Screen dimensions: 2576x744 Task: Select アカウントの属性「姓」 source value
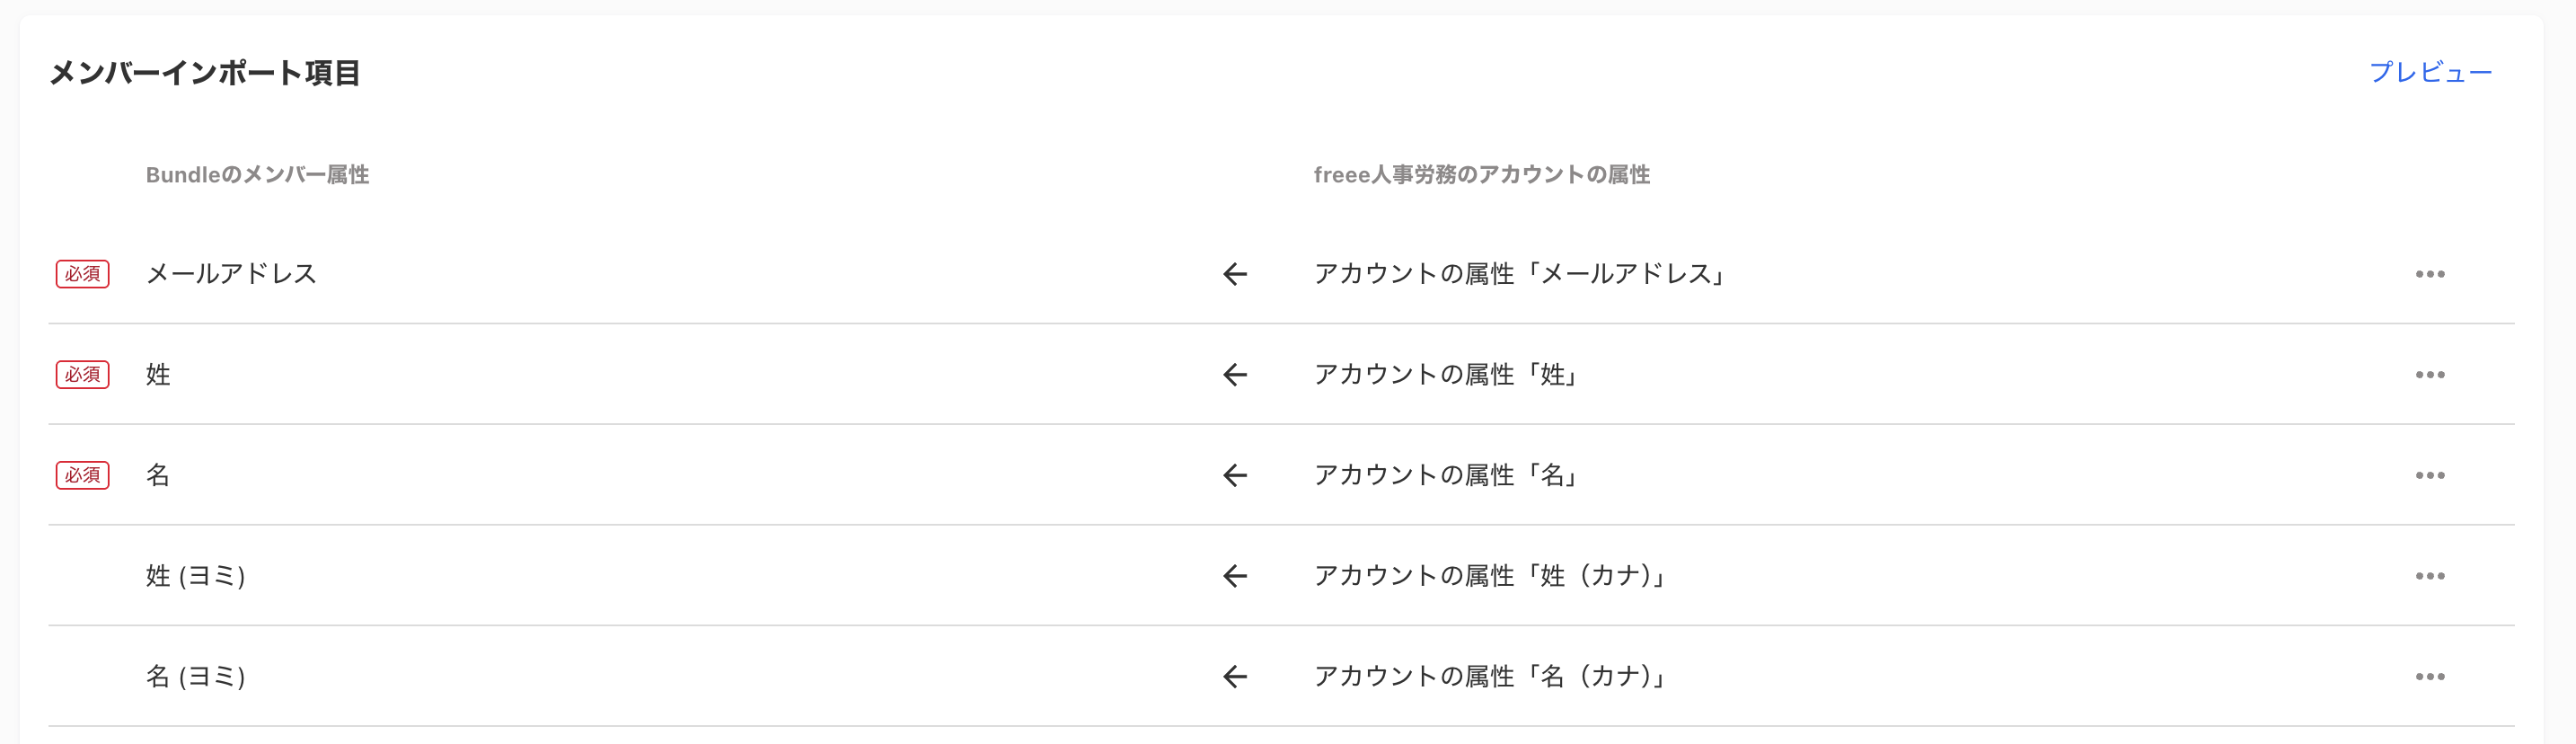1445,375
